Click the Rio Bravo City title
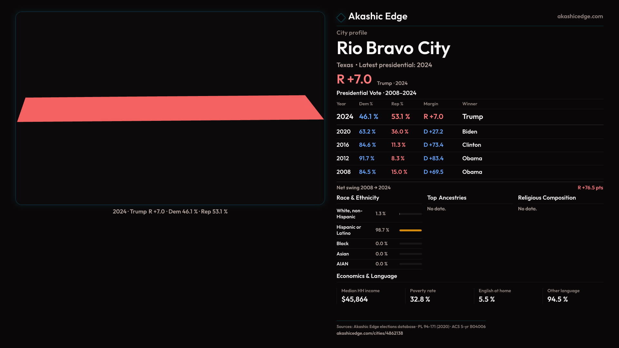Image resolution: width=619 pixels, height=348 pixels. click(x=393, y=48)
